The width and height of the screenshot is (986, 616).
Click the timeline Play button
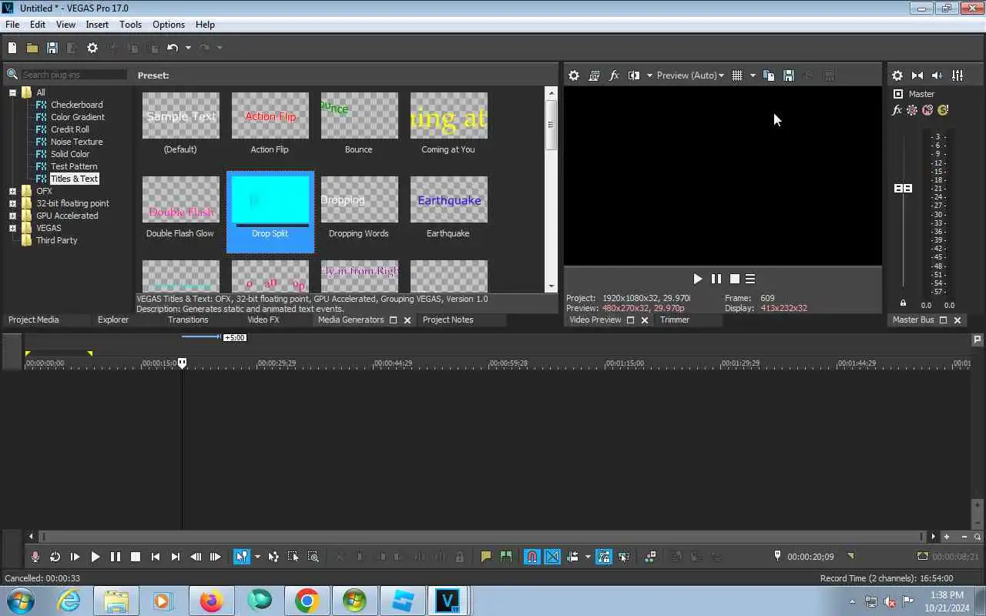(96, 557)
